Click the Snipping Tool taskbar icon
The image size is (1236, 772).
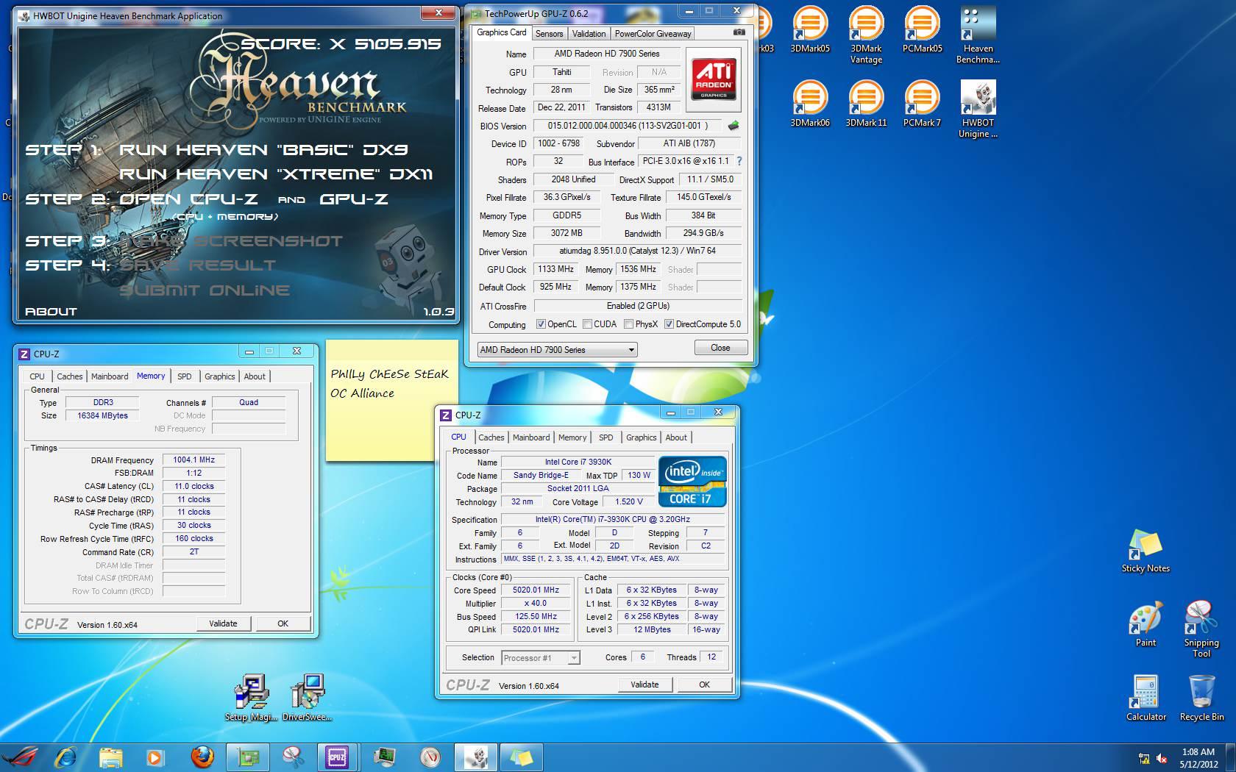(x=293, y=757)
